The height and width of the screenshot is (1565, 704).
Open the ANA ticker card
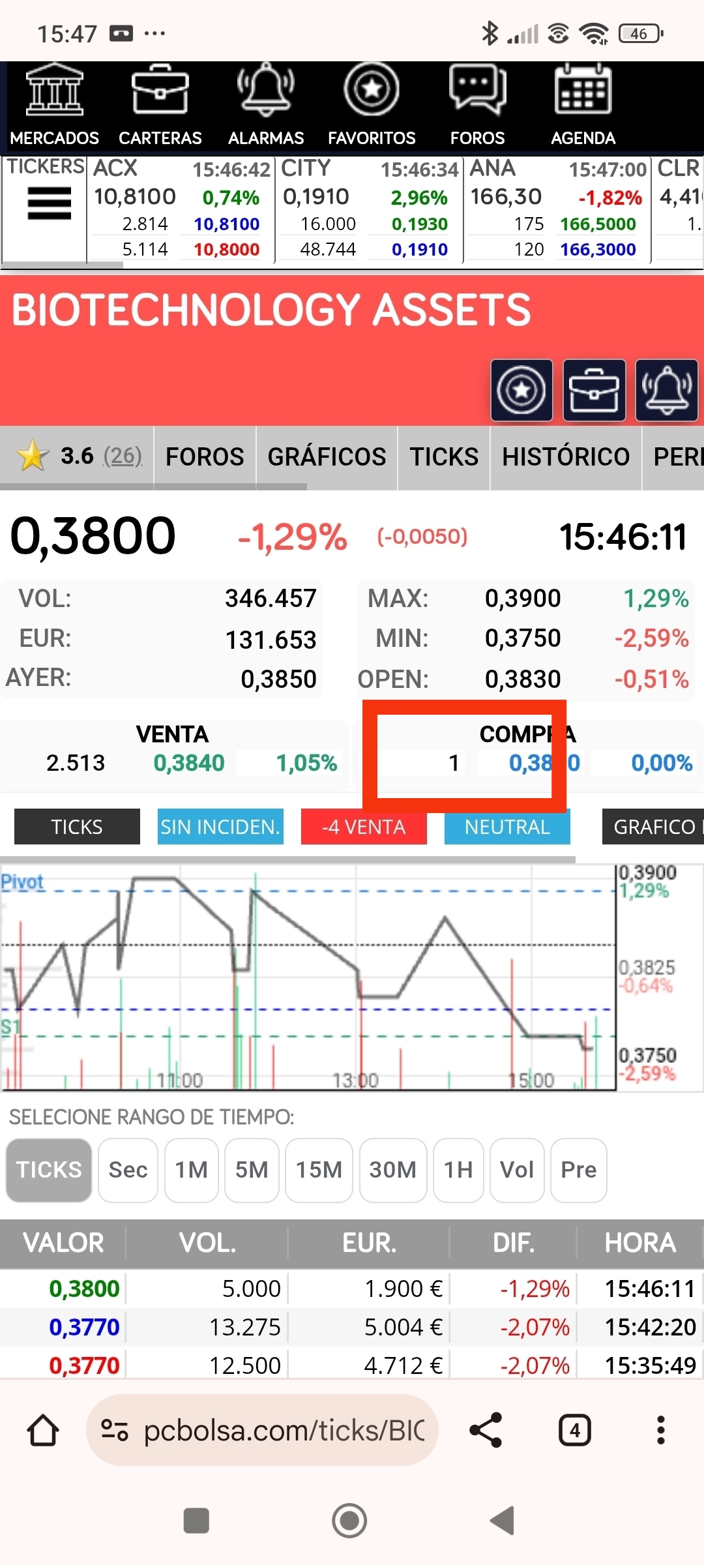pyautogui.click(x=557, y=209)
